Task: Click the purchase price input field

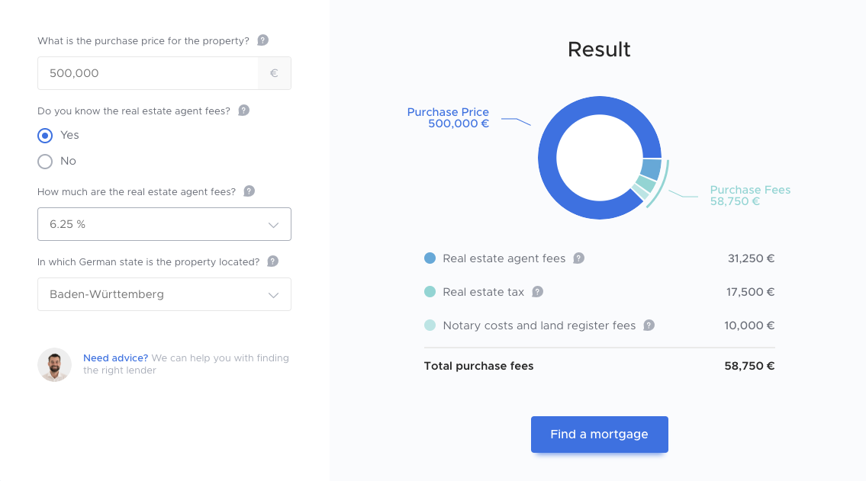Action: point(148,73)
